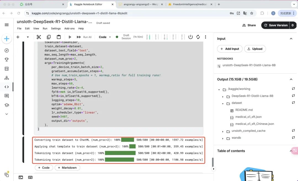Screen dimensions: 298x181
Task: Collapse the /kaggle/working folder
Action: 219,90
